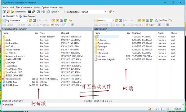Viewport: 186px width, 112px height.
Task: Open the Session menu
Action: [x=37, y=7]
